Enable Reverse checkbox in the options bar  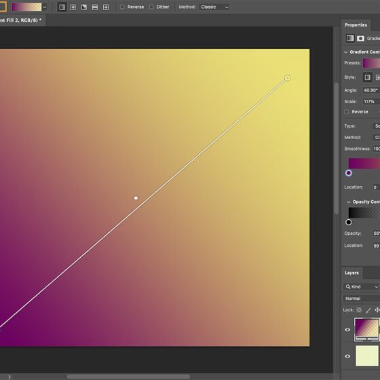click(x=122, y=7)
